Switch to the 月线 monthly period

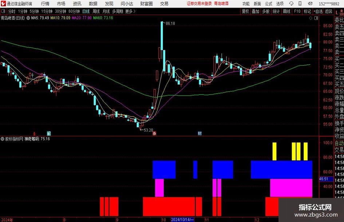pyautogui.click(x=106, y=11)
